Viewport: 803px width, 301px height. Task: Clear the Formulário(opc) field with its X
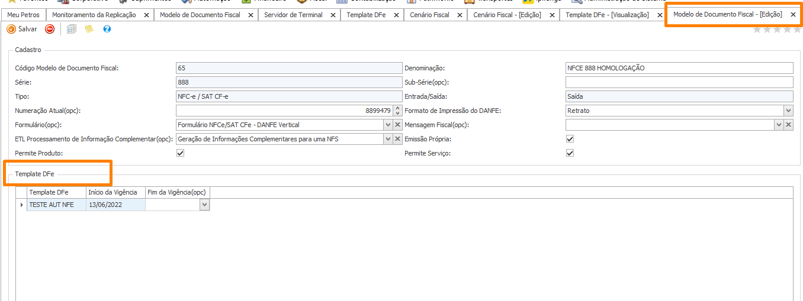click(398, 125)
